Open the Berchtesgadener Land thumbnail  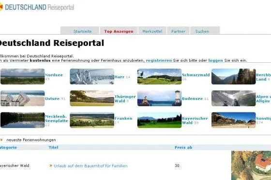pos(233,76)
